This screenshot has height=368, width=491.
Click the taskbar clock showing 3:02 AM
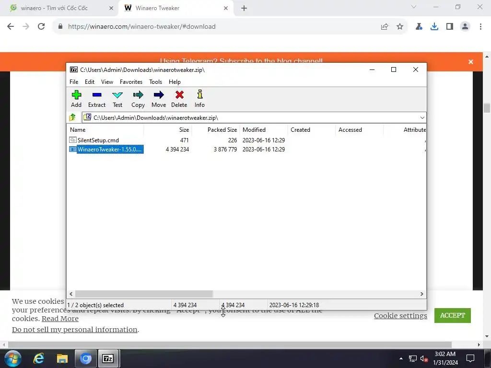click(445, 358)
